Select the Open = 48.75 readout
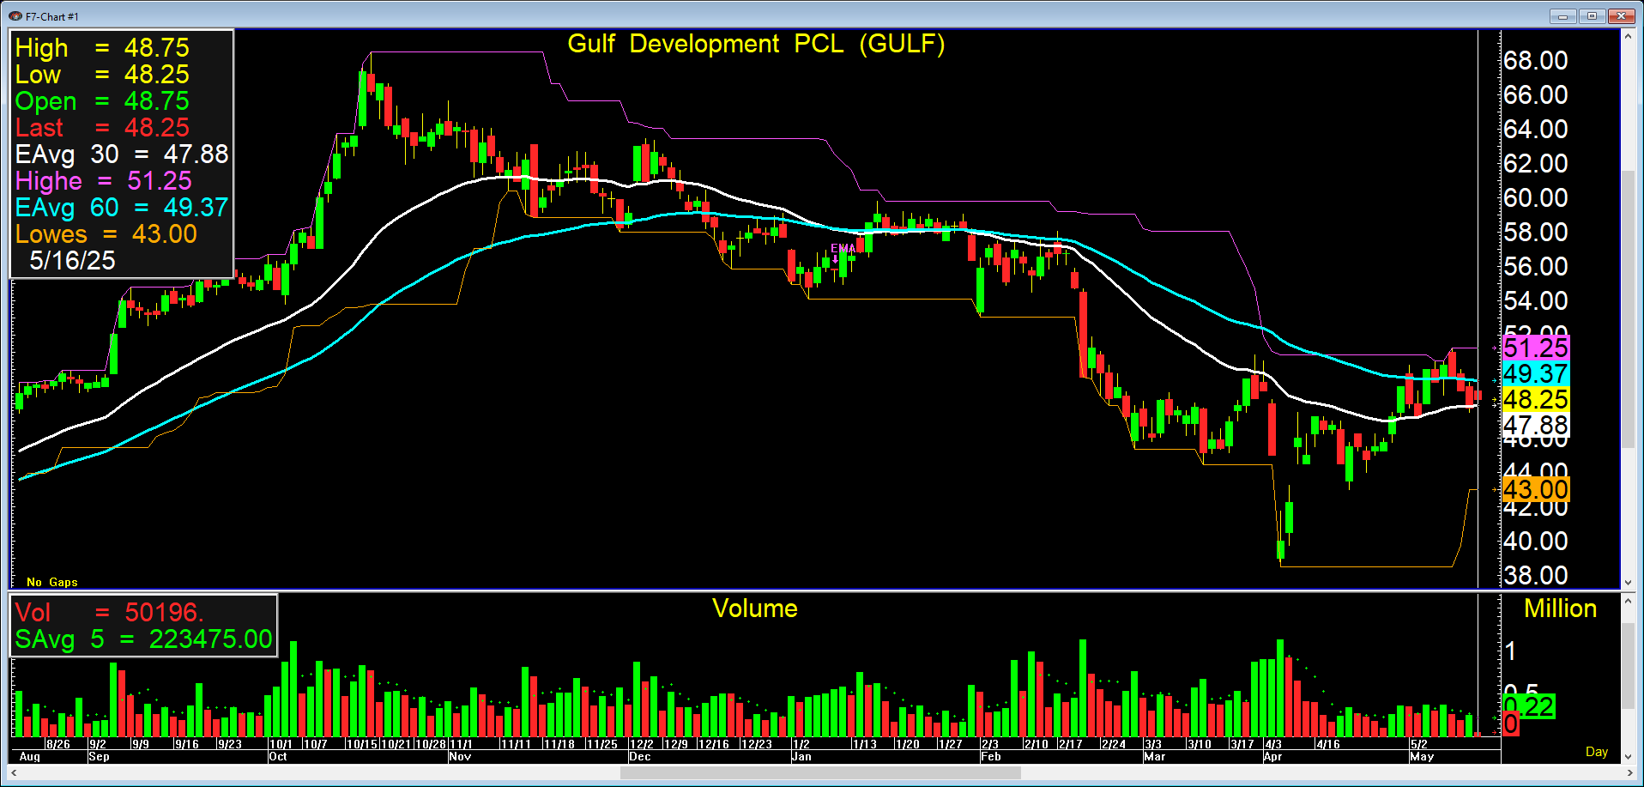The height and width of the screenshot is (787, 1644). pos(102,100)
